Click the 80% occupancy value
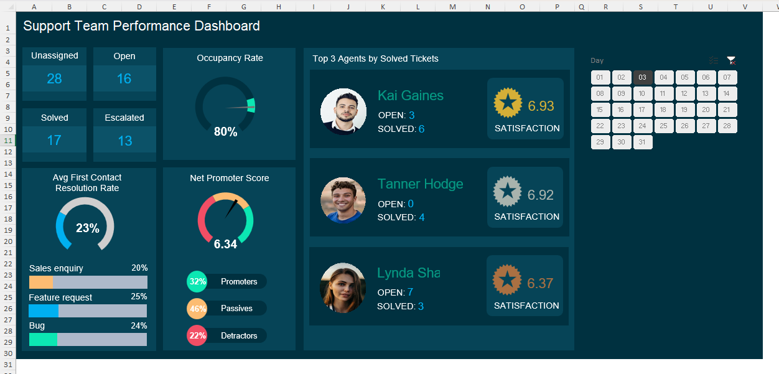Screen dimensions: 779x374 coord(225,131)
